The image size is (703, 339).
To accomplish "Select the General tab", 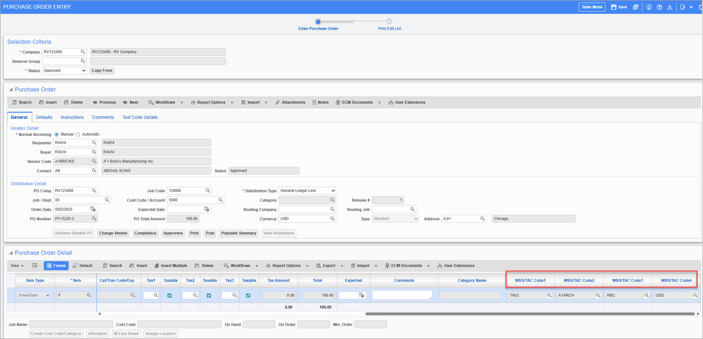I will point(19,117).
